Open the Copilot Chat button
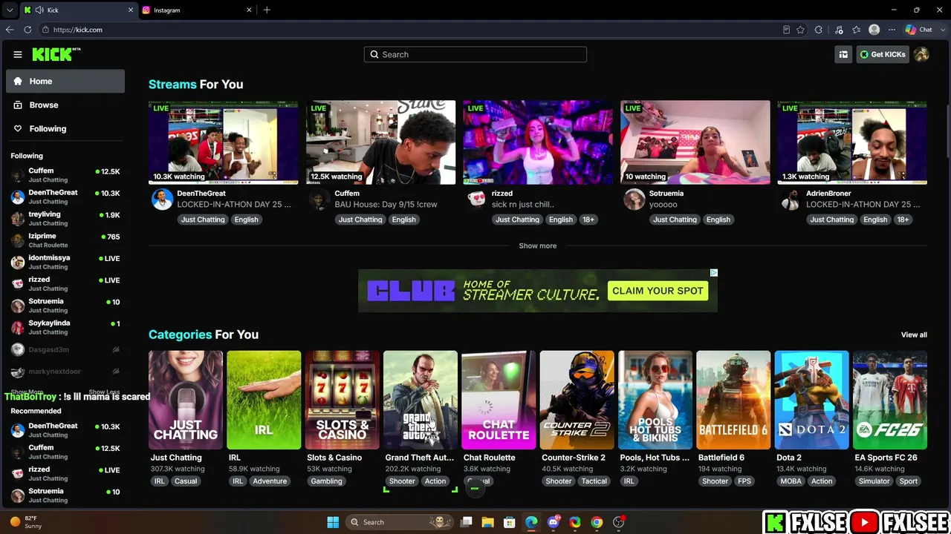Image resolution: width=951 pixels, height=534 pixels. (919, 30)
